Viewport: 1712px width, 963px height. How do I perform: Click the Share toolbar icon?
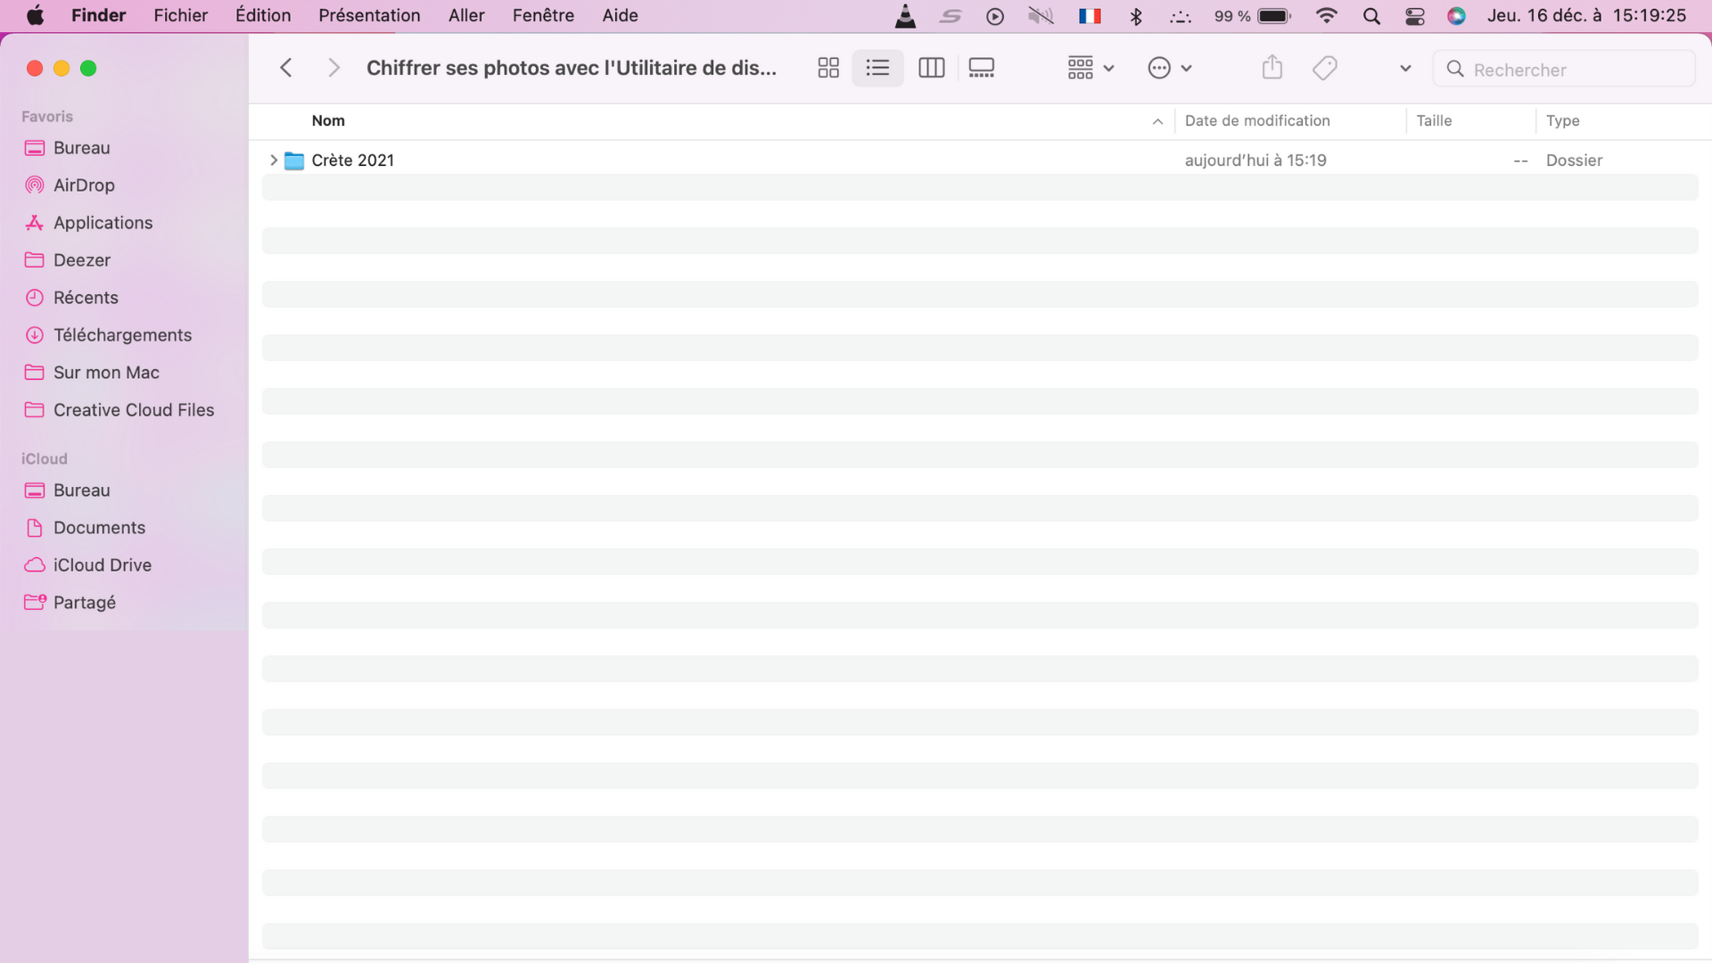click(x=1272, y=68)
